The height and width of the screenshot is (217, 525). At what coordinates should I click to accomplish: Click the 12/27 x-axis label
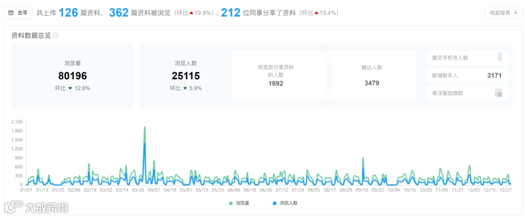pos(506,190)
